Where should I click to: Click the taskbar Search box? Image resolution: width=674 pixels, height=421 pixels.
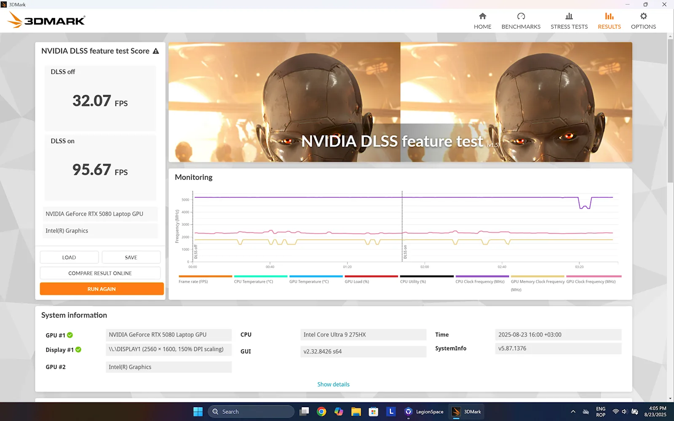pos(251,411)
